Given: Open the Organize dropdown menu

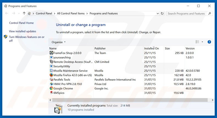Looking at the screenshot, I should 59,42.
